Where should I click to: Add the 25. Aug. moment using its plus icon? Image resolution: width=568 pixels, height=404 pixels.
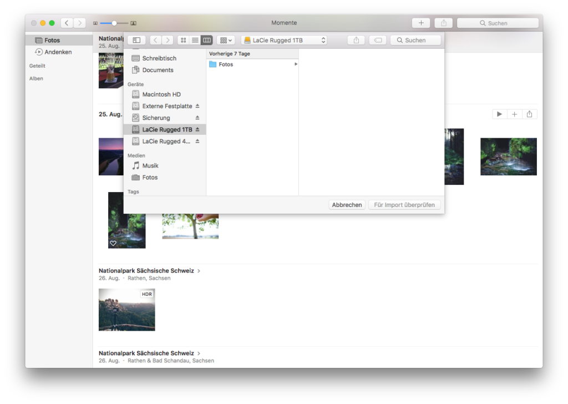(514, 114)
